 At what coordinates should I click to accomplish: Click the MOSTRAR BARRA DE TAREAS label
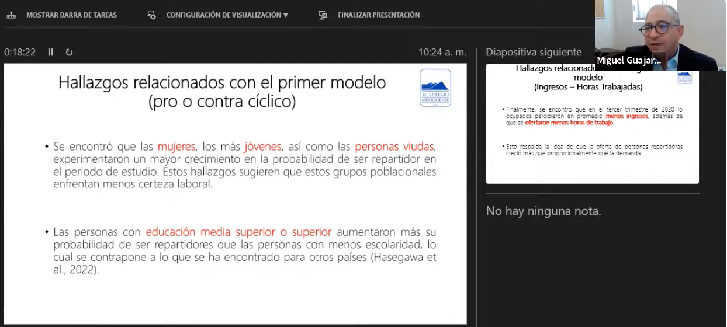point(71,15)
